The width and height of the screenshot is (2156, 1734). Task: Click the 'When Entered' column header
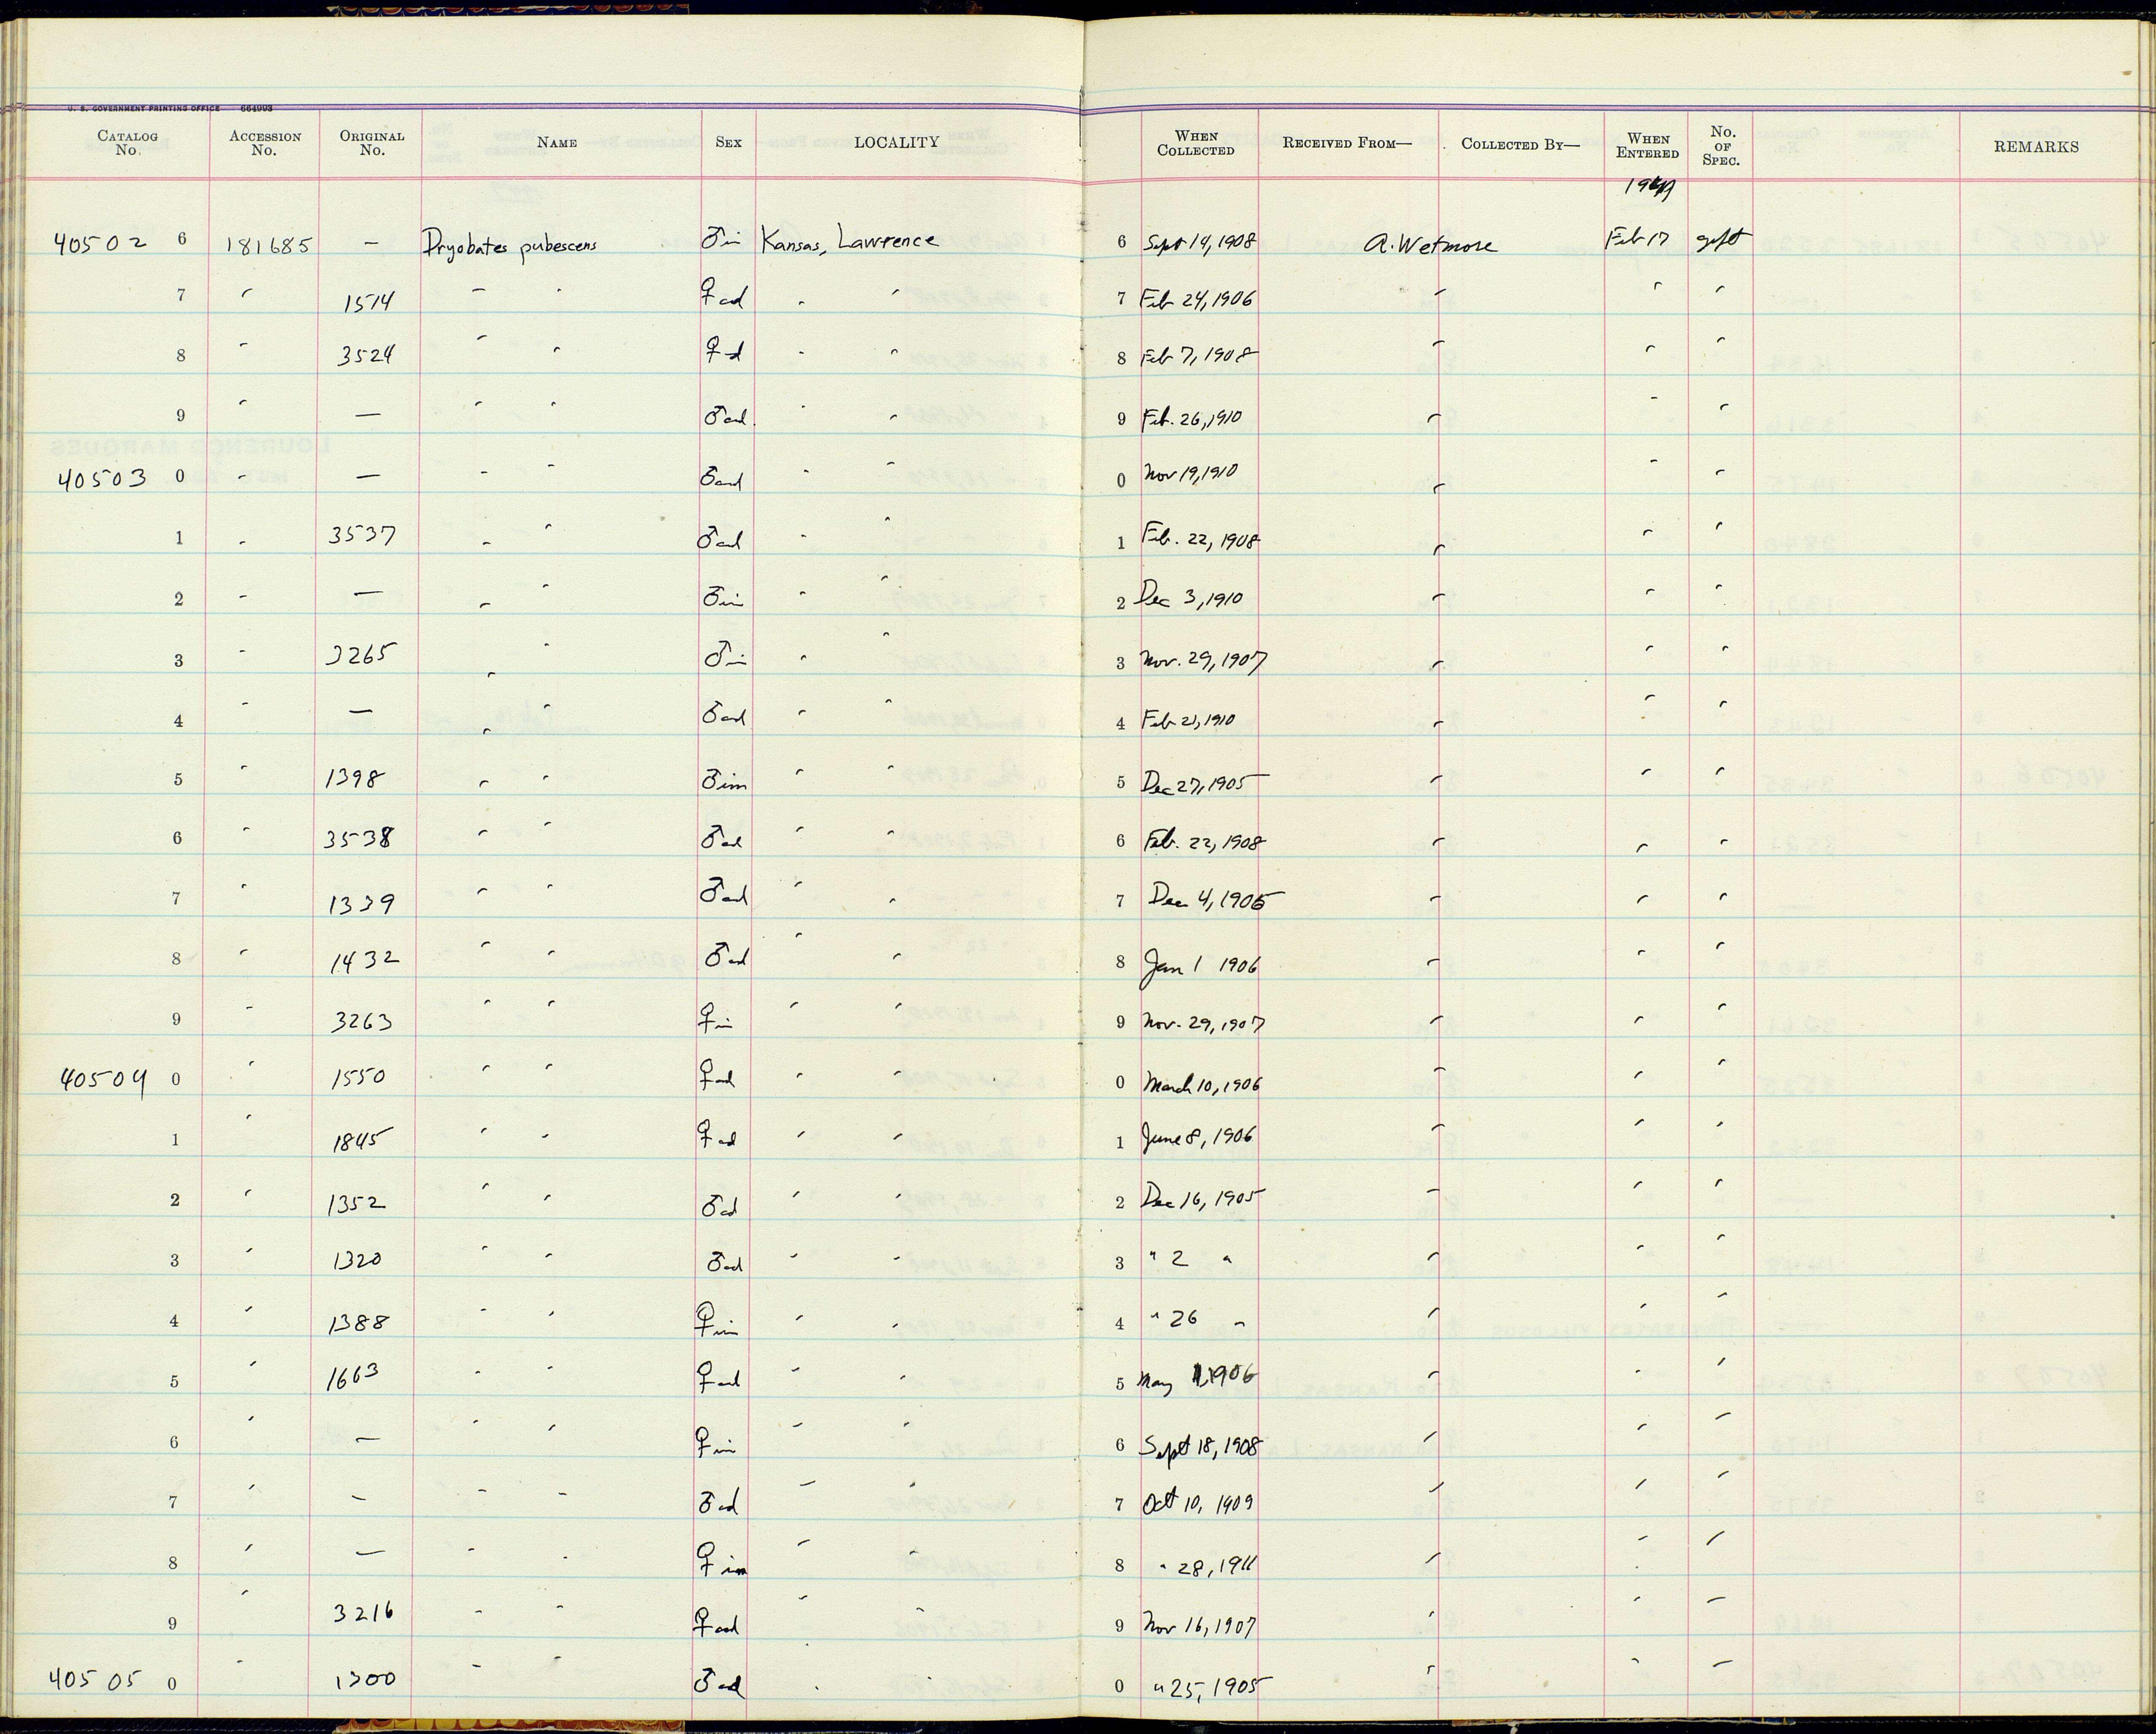(1647, 145)
